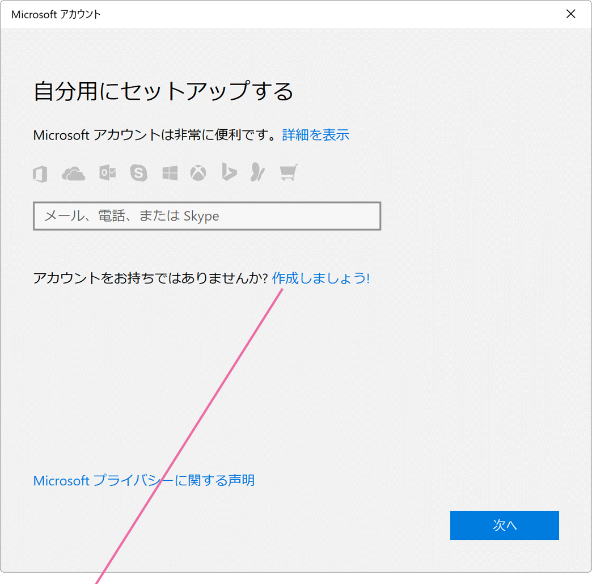
Task: Click the Windows logo icon
Action: (x=170, y=173)
